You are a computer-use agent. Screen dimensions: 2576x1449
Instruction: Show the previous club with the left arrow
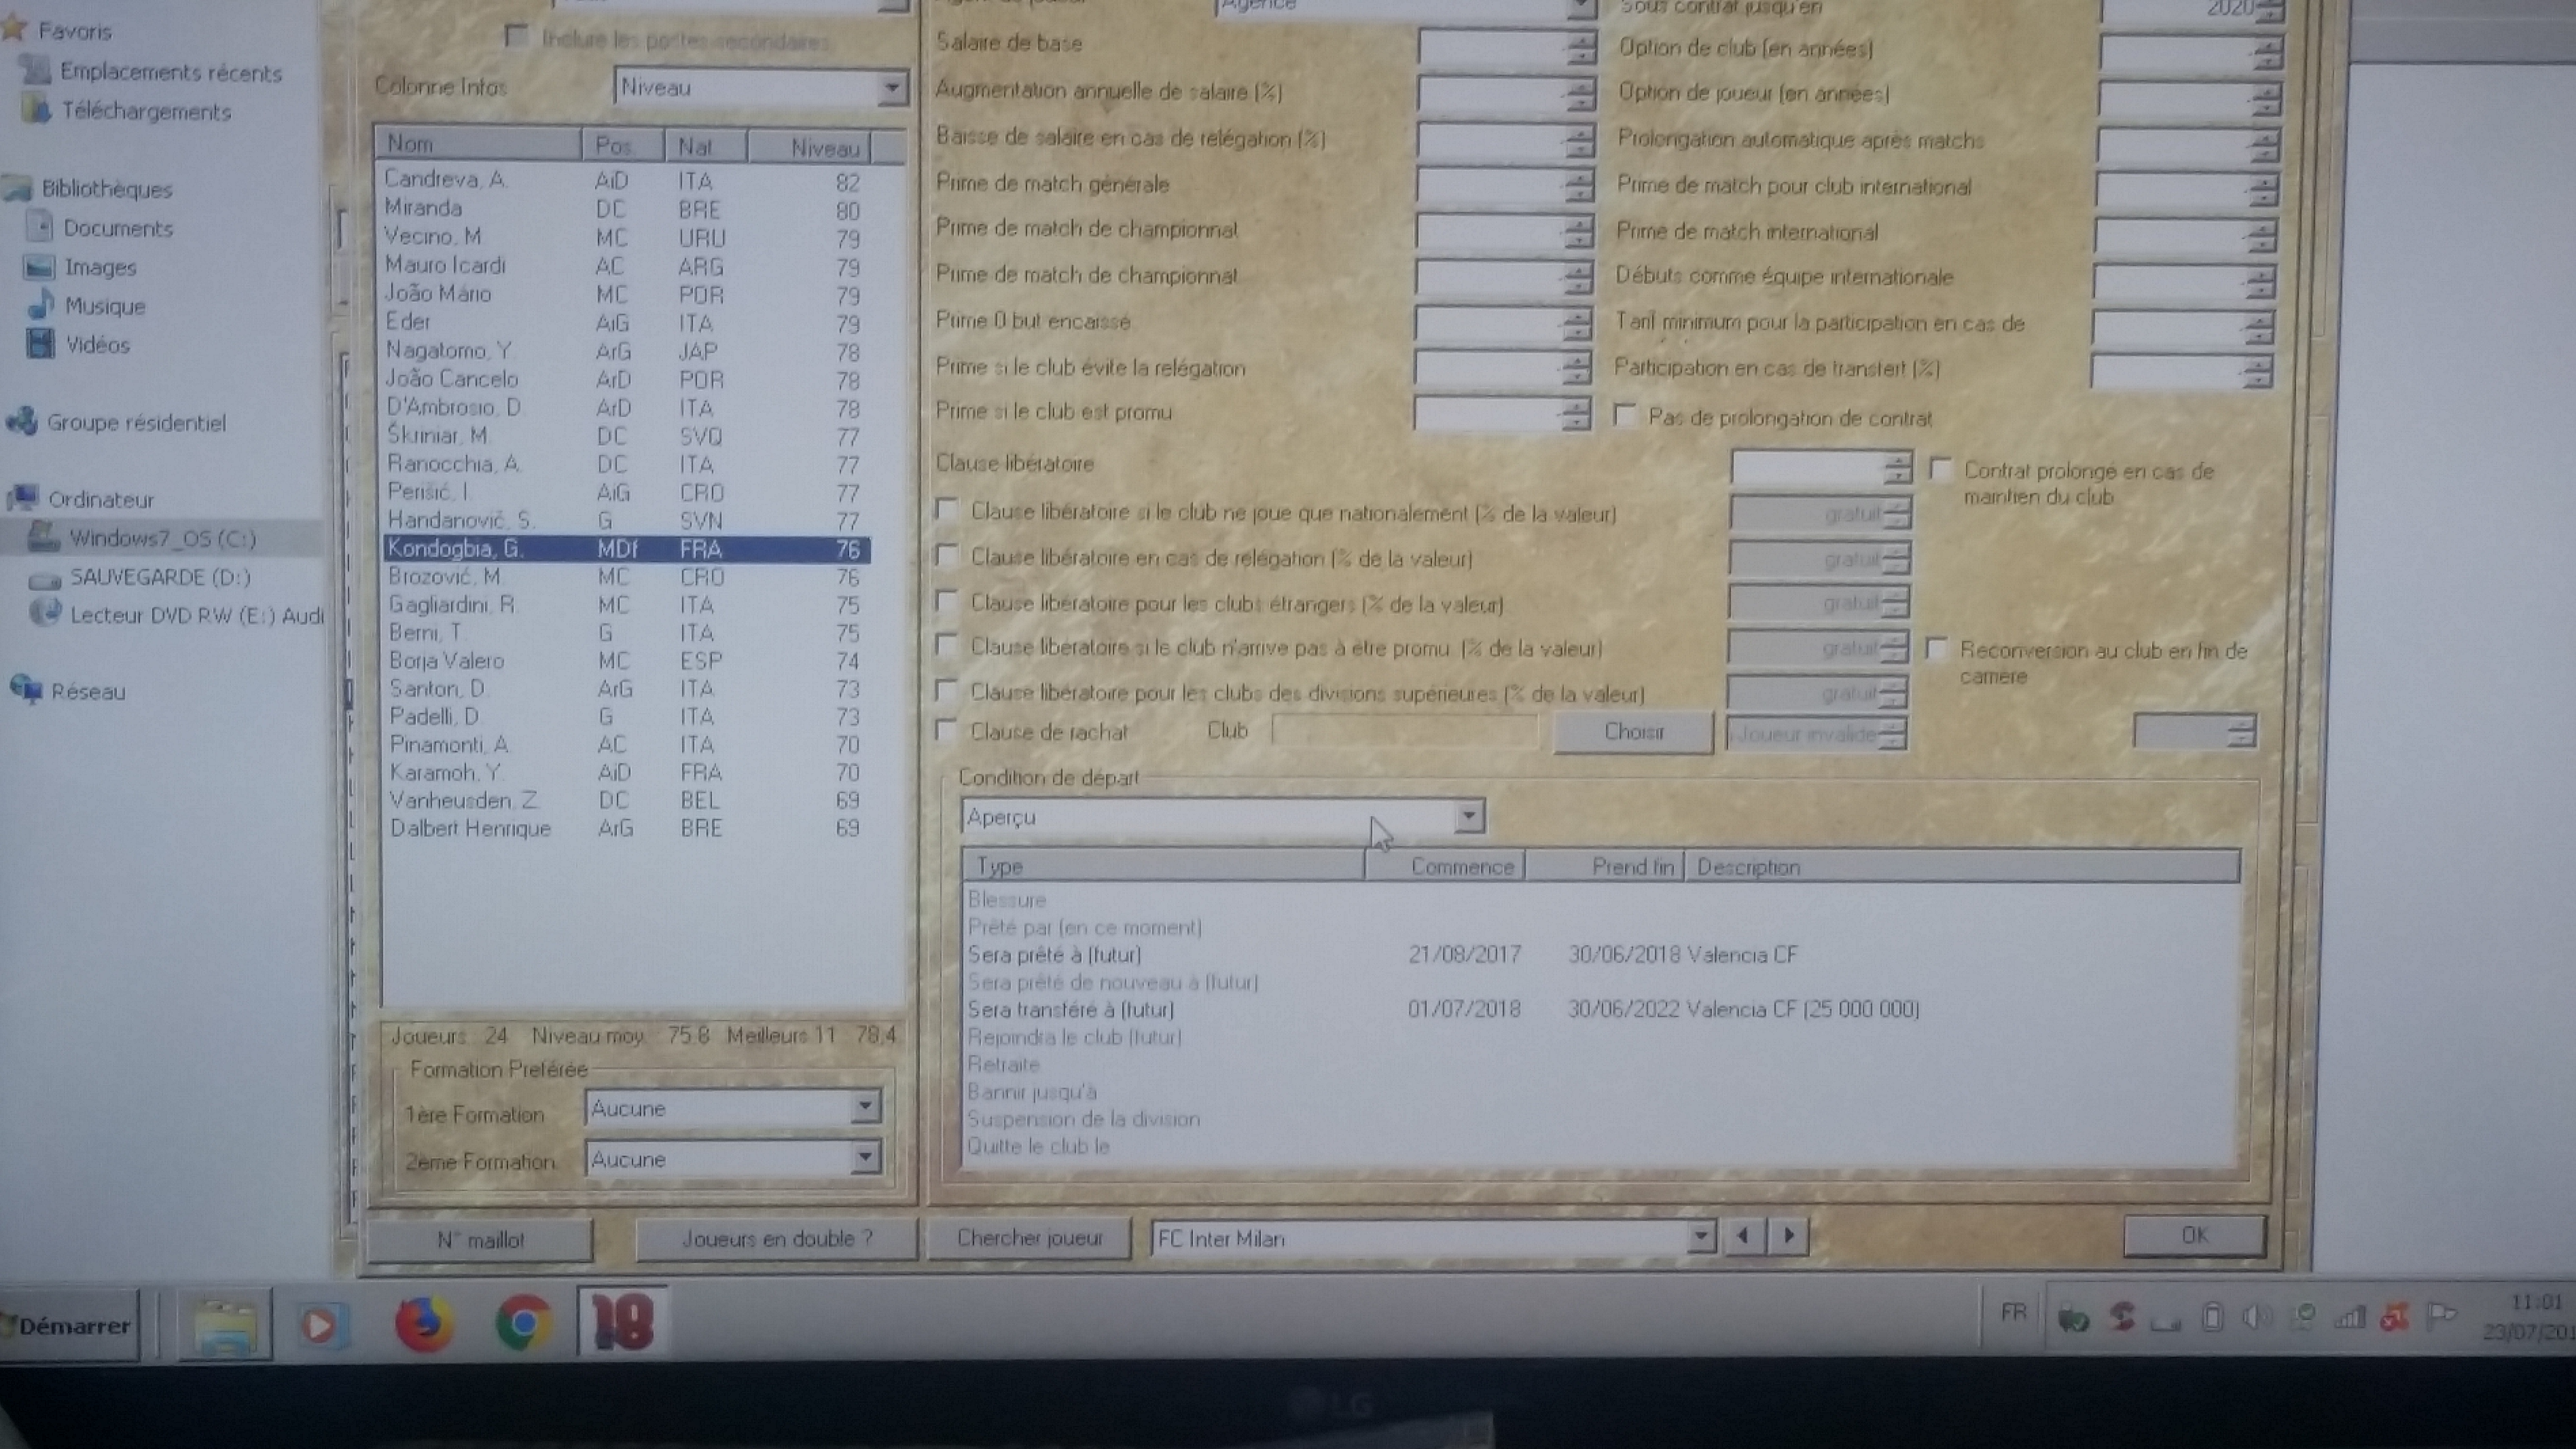[1743, 1236]
